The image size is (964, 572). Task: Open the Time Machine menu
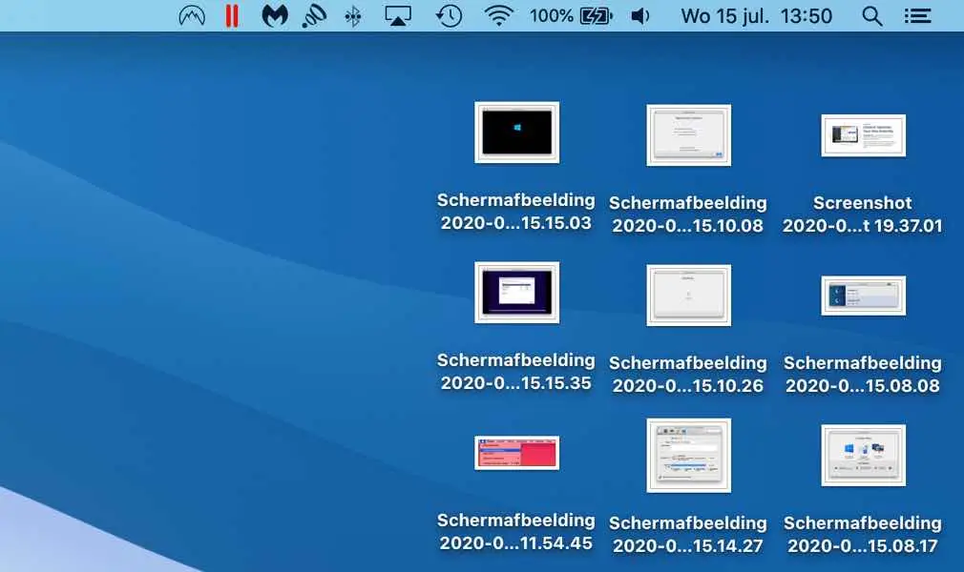(x=449, y=16)
